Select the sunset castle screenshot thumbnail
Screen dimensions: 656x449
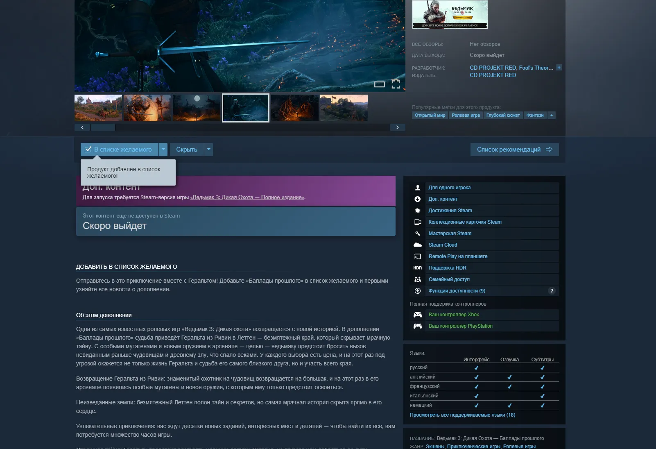click(x=344, y=108)
